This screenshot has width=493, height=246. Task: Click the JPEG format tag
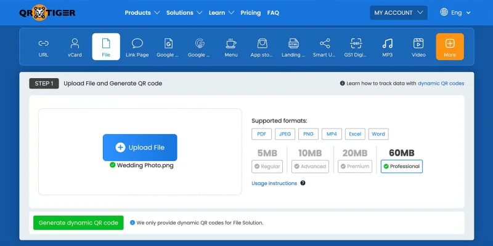[285, 134]
